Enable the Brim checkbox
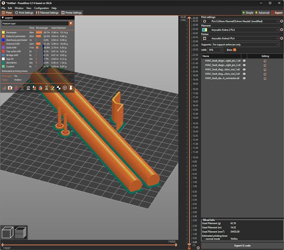Viewport: 284px width, 250px height. 234,50
